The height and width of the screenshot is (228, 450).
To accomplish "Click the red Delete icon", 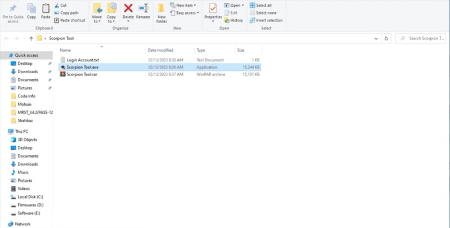I will pyautogui.click(x=128, y=8).
